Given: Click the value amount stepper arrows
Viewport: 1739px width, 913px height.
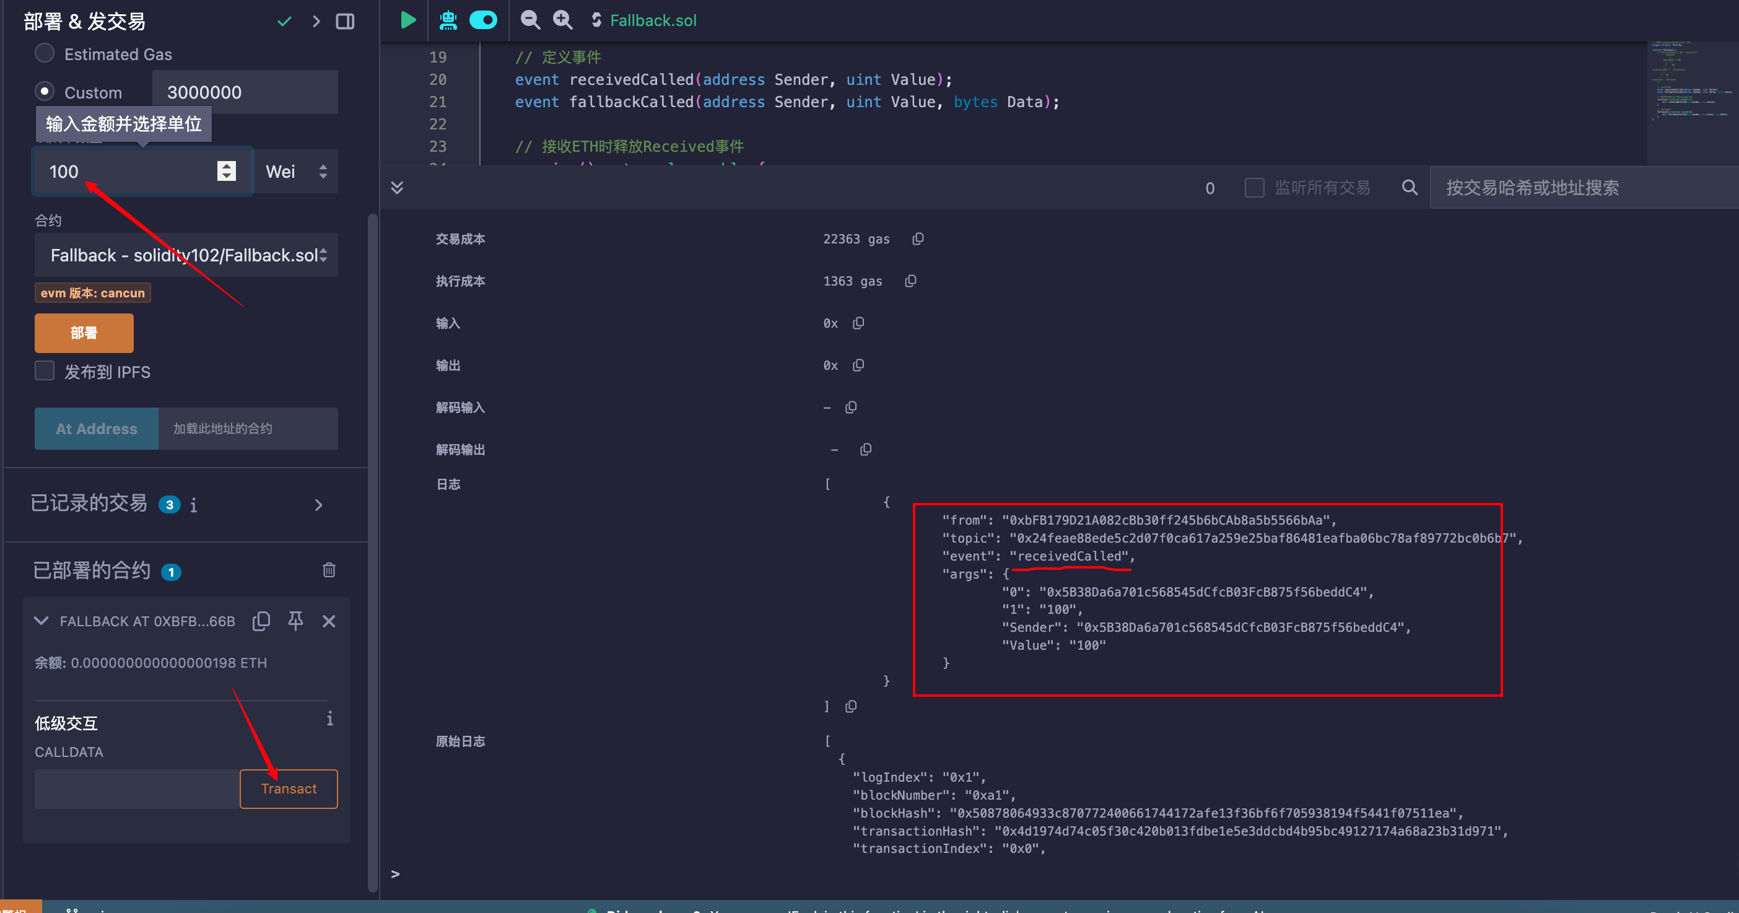Looking at the screenshot, I should [x=227, y=172].
